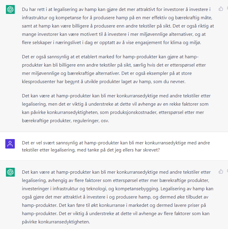
Task: Click the paragraph starting "Du har rett i at"
Action: tap(118, 26)
